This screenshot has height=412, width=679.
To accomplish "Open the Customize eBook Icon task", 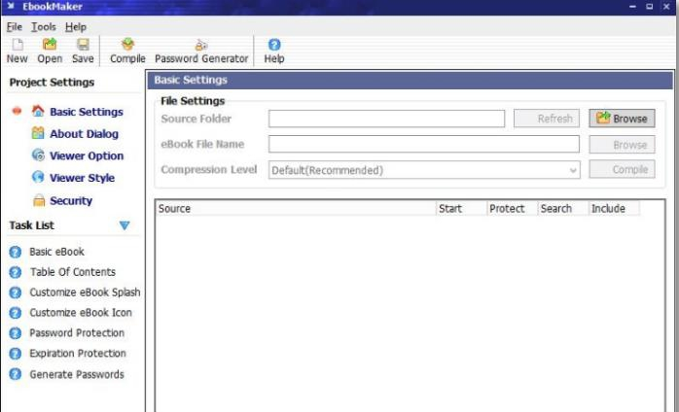I will [x=81, y=313].
